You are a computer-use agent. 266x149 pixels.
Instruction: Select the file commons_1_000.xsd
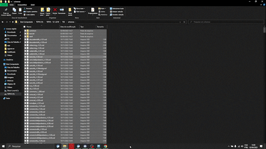(37, 92)
